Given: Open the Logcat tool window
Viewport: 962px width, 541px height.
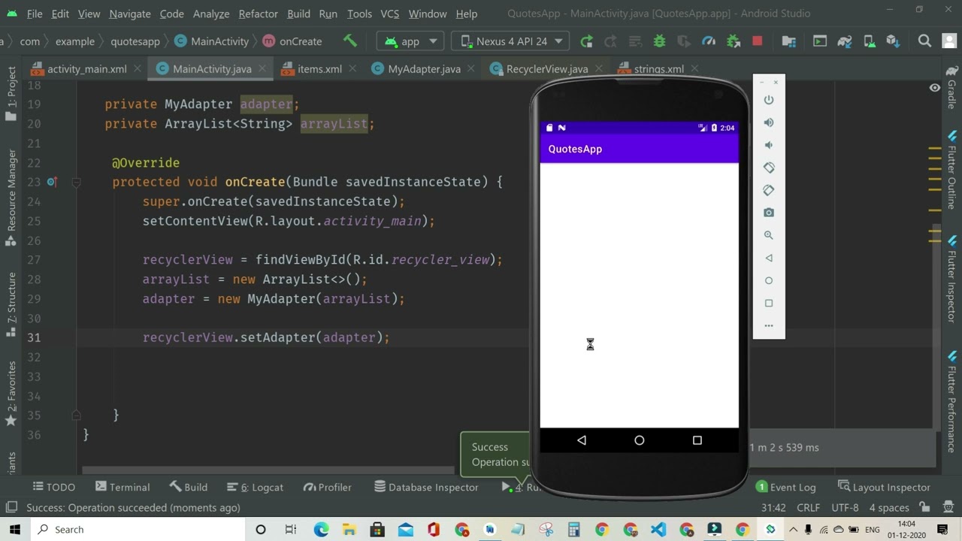Looking at the screenshot, I should pos(256,487).
